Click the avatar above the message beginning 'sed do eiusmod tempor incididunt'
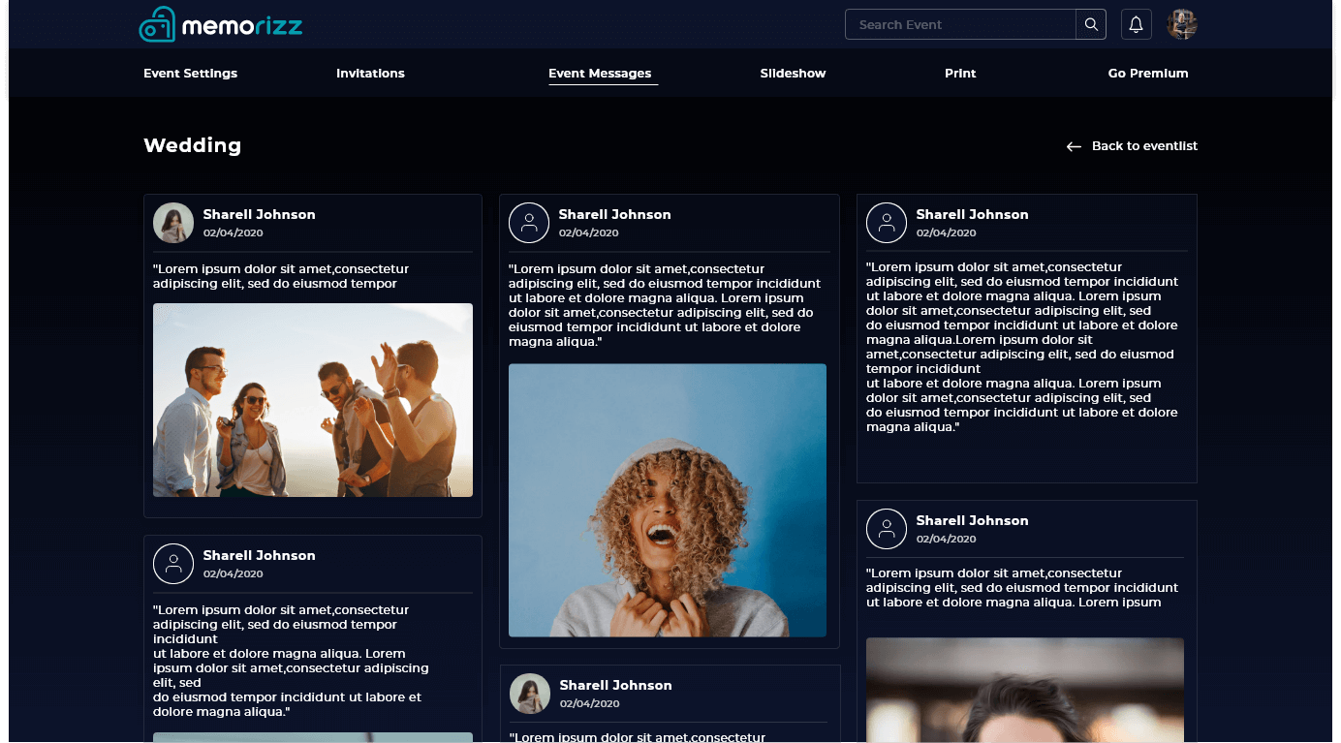 tap(173, 564)
